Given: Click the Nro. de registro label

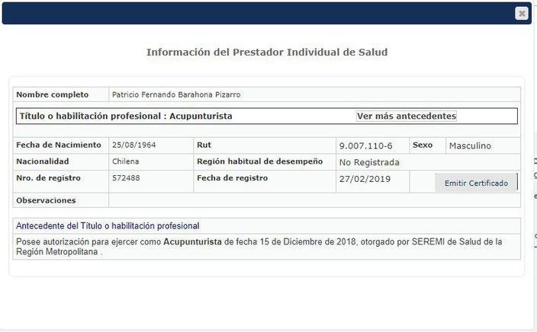Looking at the screenshot, I should pos(48,178).
